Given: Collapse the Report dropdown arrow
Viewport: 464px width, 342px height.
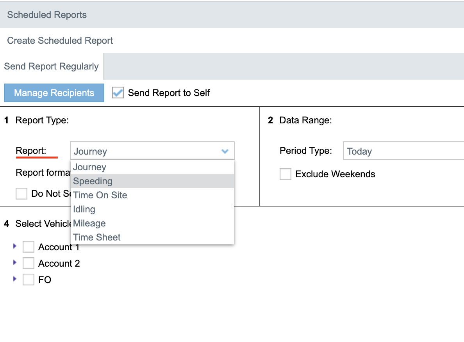Looking at the screenshot, I should 225,151.
